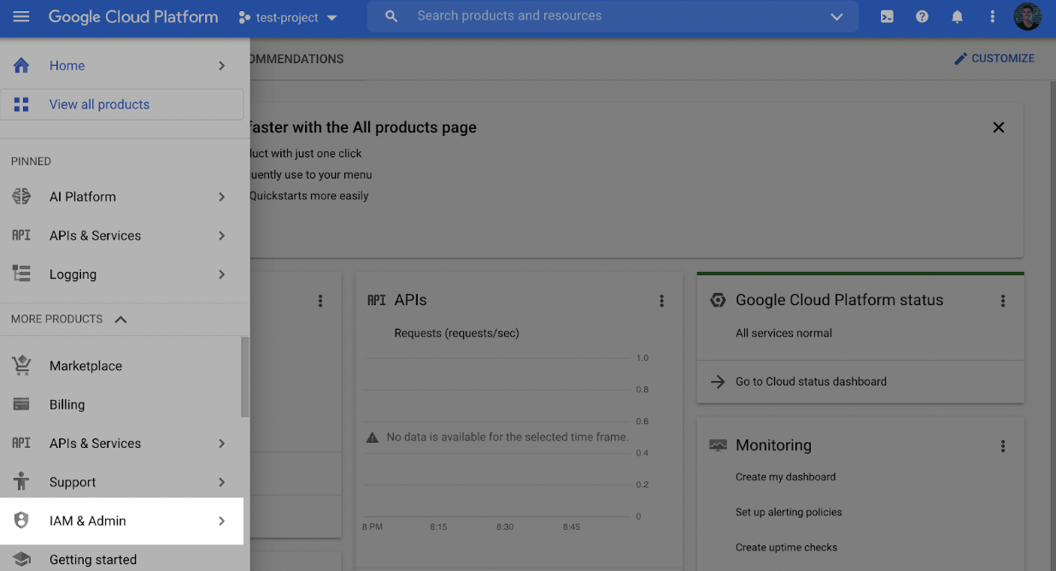Image resolution: width=1056 pixels, height=571 pixels.
Task: Open the notifications bell
Action: tap(957, 16)
